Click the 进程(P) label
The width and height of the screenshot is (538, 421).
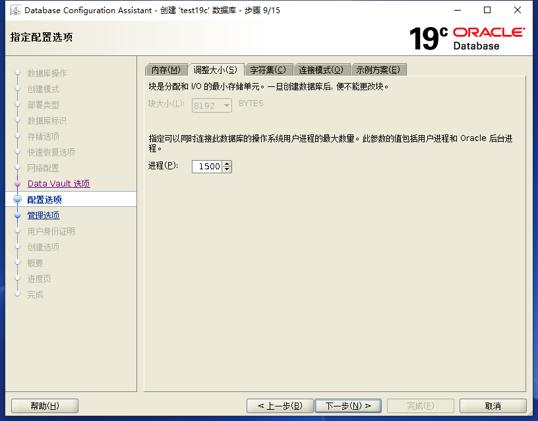(x=163, y=166)
